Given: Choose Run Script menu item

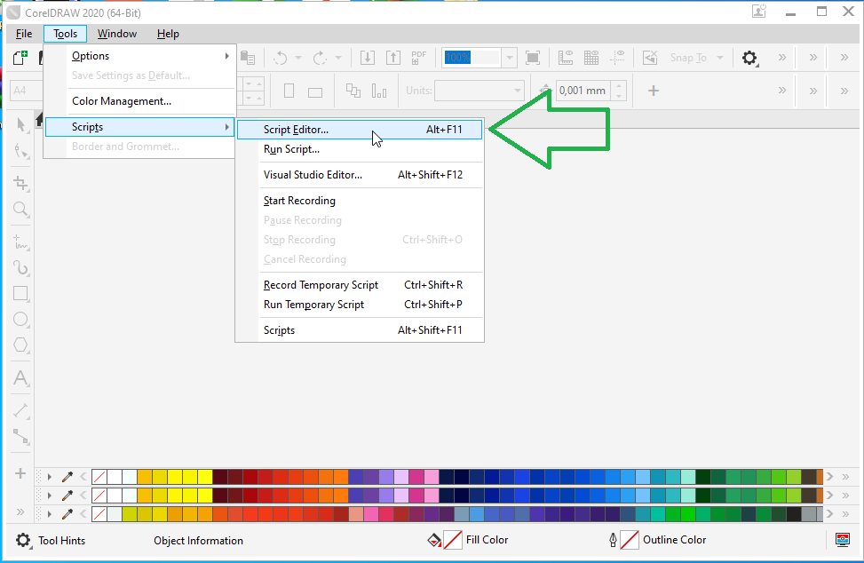Looking at the screenshot, I should (x=360, y=149).
